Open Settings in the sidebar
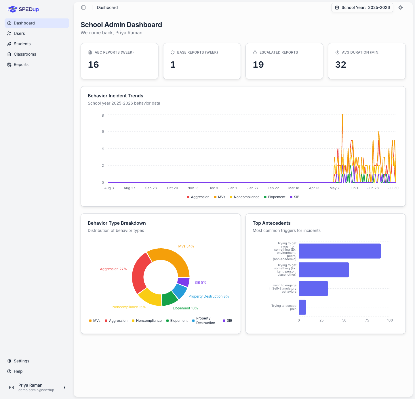Screen dimensions: 415x399 click(37, 361)
